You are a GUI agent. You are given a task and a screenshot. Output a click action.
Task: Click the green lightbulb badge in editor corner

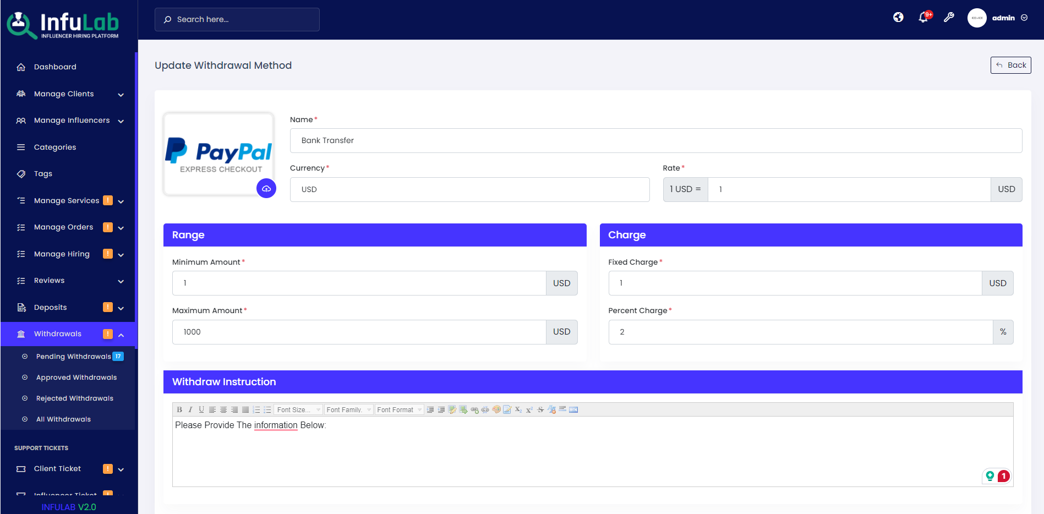(x=990, y=476)
